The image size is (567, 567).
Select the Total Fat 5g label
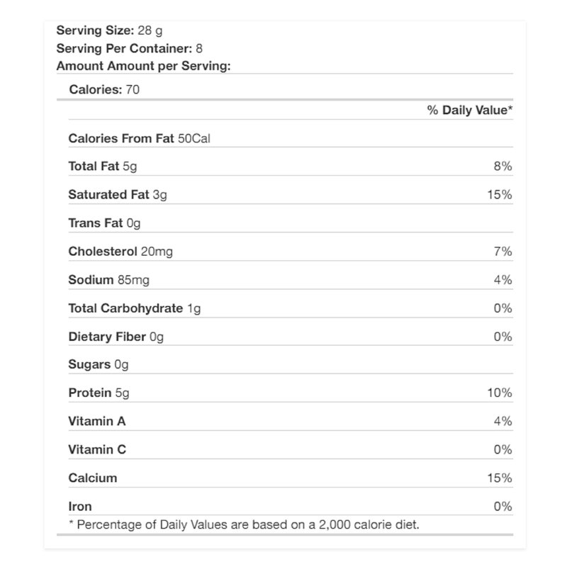101,167
